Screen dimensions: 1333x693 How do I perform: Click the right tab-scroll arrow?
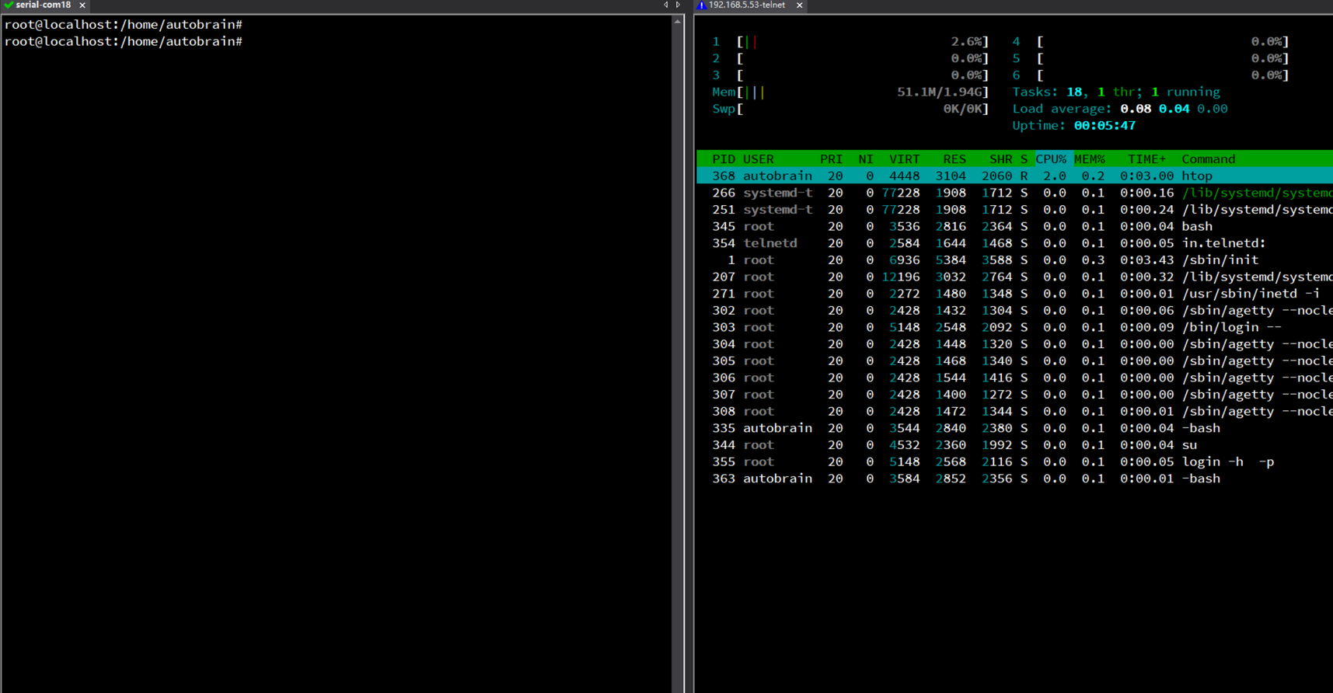(678, 5)
